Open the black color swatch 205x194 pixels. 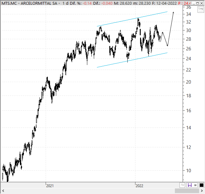[201, 185]
